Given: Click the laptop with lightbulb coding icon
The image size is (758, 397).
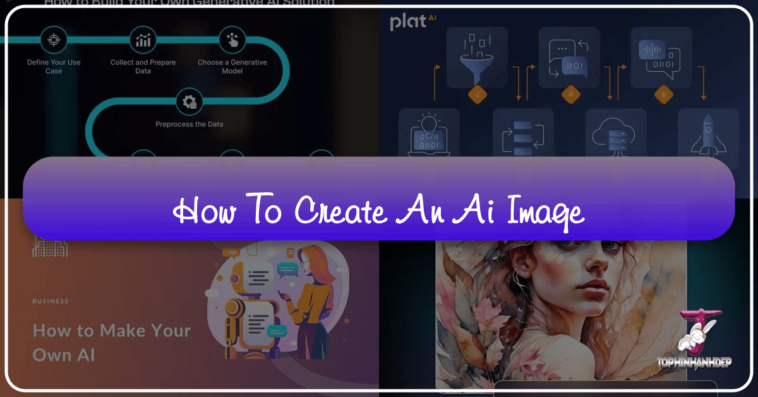Looking at the screenshot, I should pos(429,135).
